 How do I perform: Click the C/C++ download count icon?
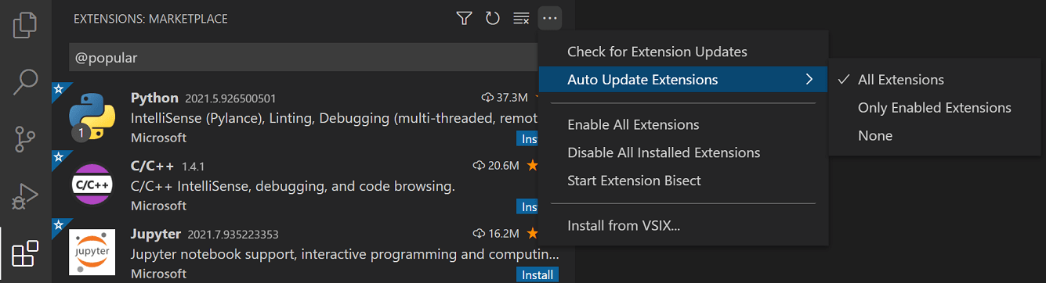point(480,166)
